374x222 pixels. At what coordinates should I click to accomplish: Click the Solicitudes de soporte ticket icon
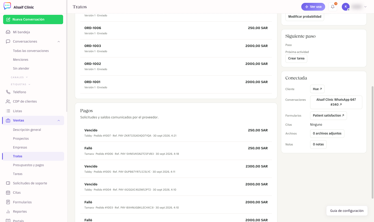click(8, 183)
